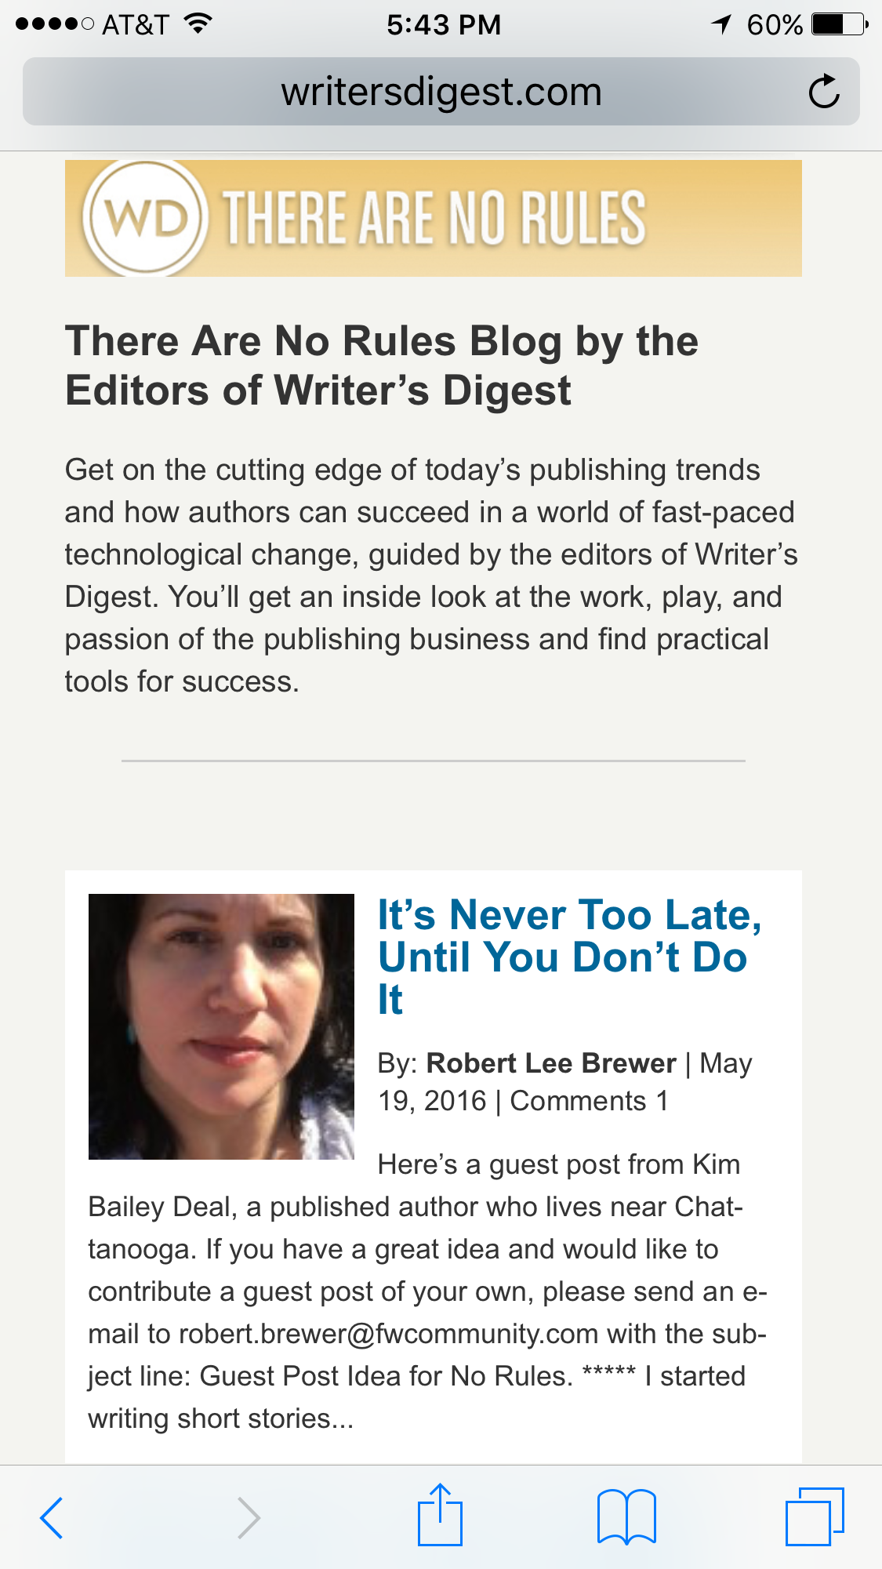The height and width of the screenshot is (1569, 882).
Task: Tap the location services arrow icon
Action: coord(721,24)
